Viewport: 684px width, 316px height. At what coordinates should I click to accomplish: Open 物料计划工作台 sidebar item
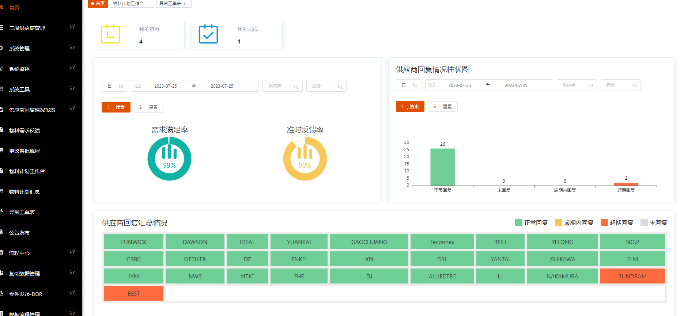click(27, 171)
